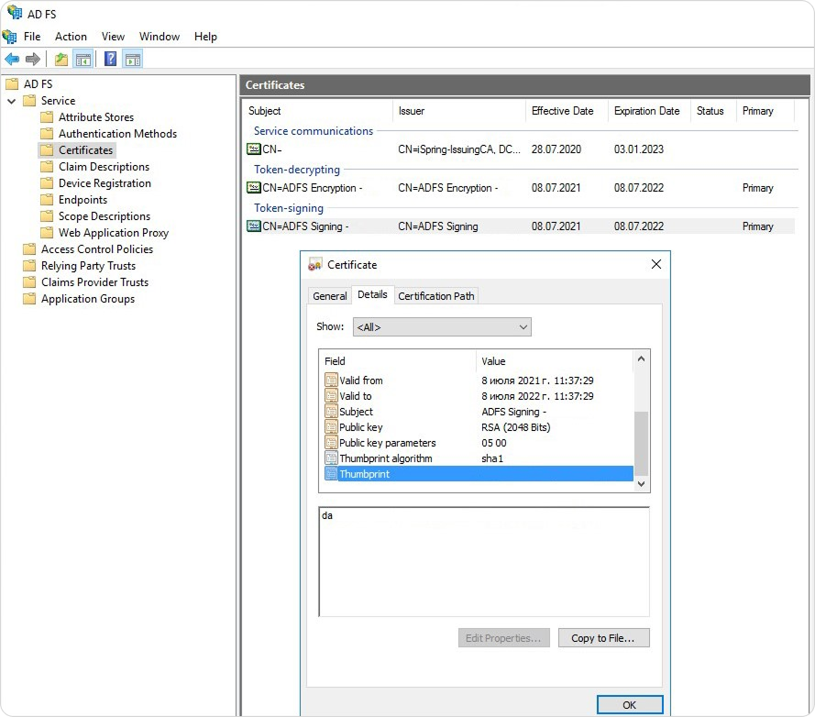Click the Forward arrow toolbar icon
The width and height of the screenshot is (815, 717).
click(x=33, y=60)
